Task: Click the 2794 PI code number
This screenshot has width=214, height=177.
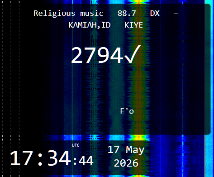Action: (x=97, y=55)
